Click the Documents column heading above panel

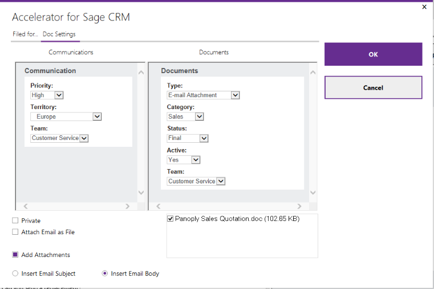pyautogui.click(x=214, y=52)
